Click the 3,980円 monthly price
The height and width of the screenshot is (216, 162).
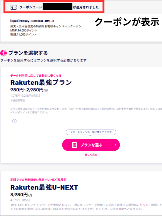click(x=19, y=194)
